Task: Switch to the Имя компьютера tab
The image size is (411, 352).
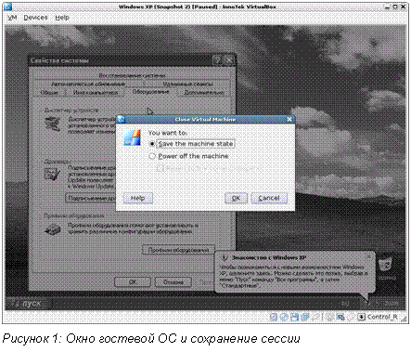Action: click(96, 92)
